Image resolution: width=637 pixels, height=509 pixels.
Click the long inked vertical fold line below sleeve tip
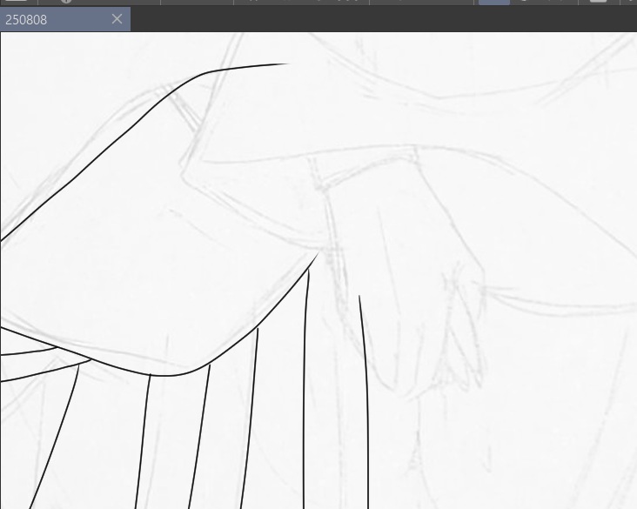[x=305, y=392]
